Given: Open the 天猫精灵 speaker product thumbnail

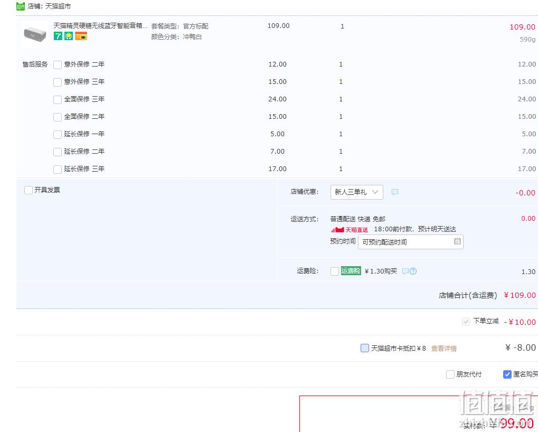Looking at the screenshot, I should 35,34.
